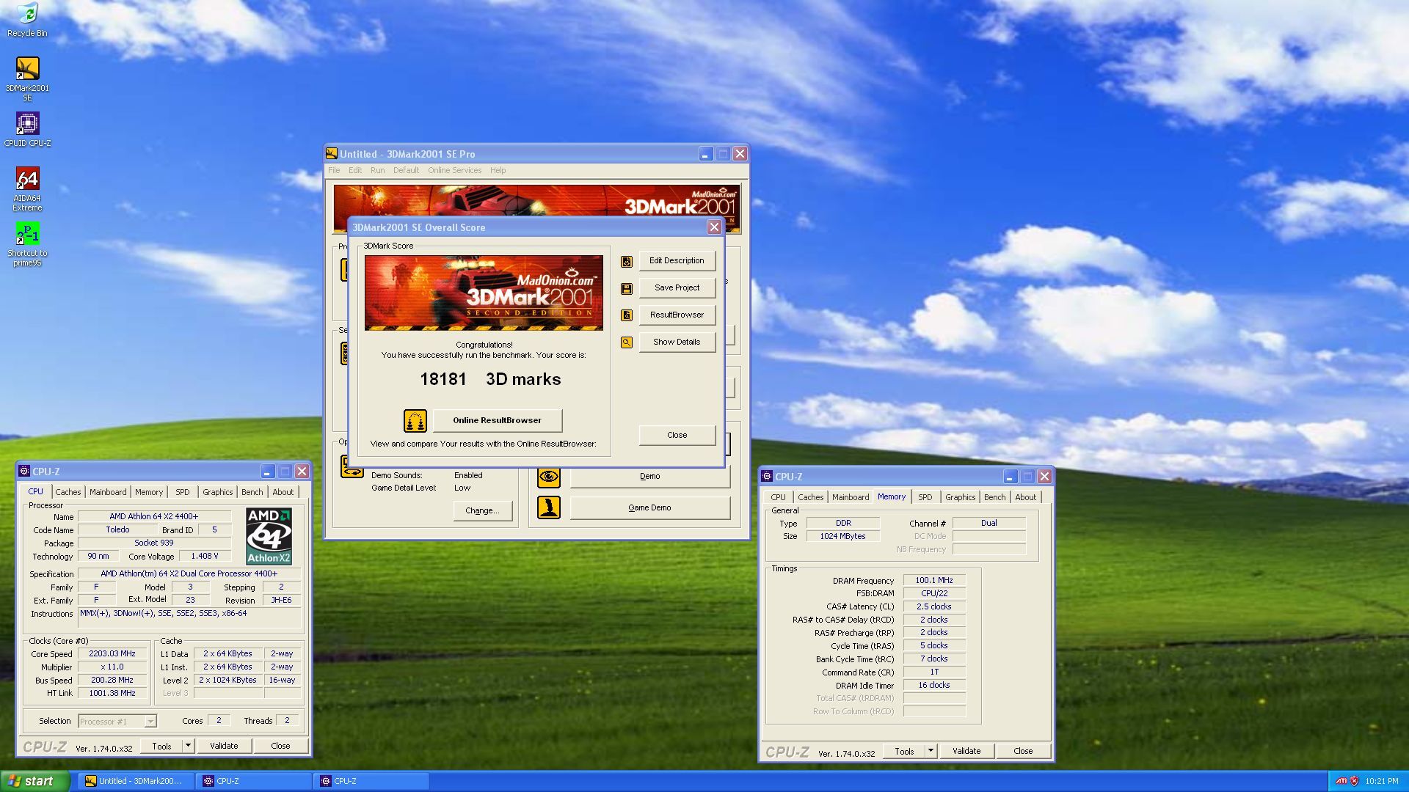Open the File menu in 3DMark2001
The width and height of the screenshot is (1409, 792).
(334, 170)
